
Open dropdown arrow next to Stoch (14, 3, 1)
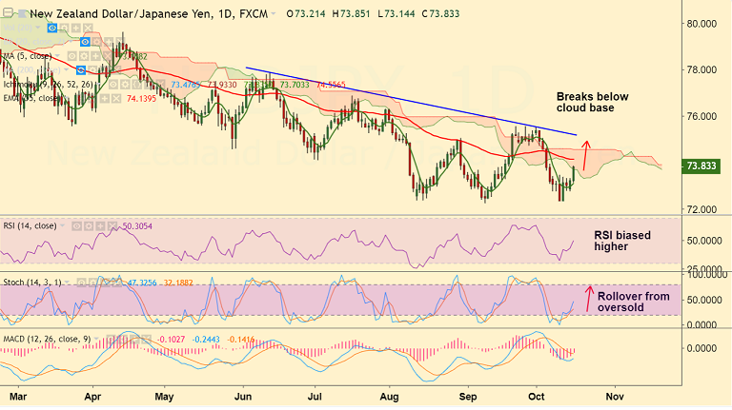[x=67, y=282]
